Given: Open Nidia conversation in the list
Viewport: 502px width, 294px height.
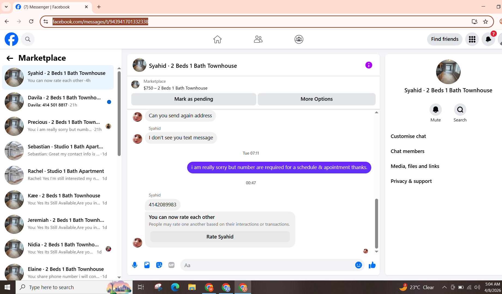Looking at the screenshot, I should click(58, 249).
